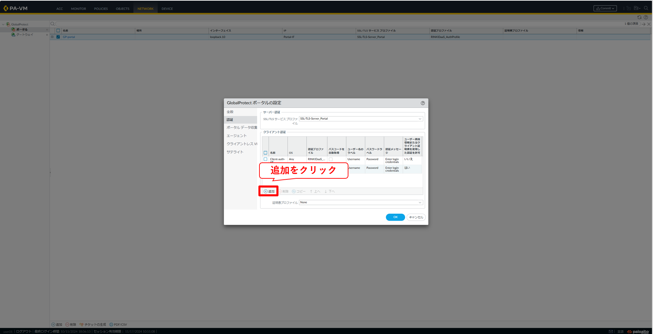
Task: Clear the filter with the X icon
Action: pyautogui.click(x=649, y=24)
